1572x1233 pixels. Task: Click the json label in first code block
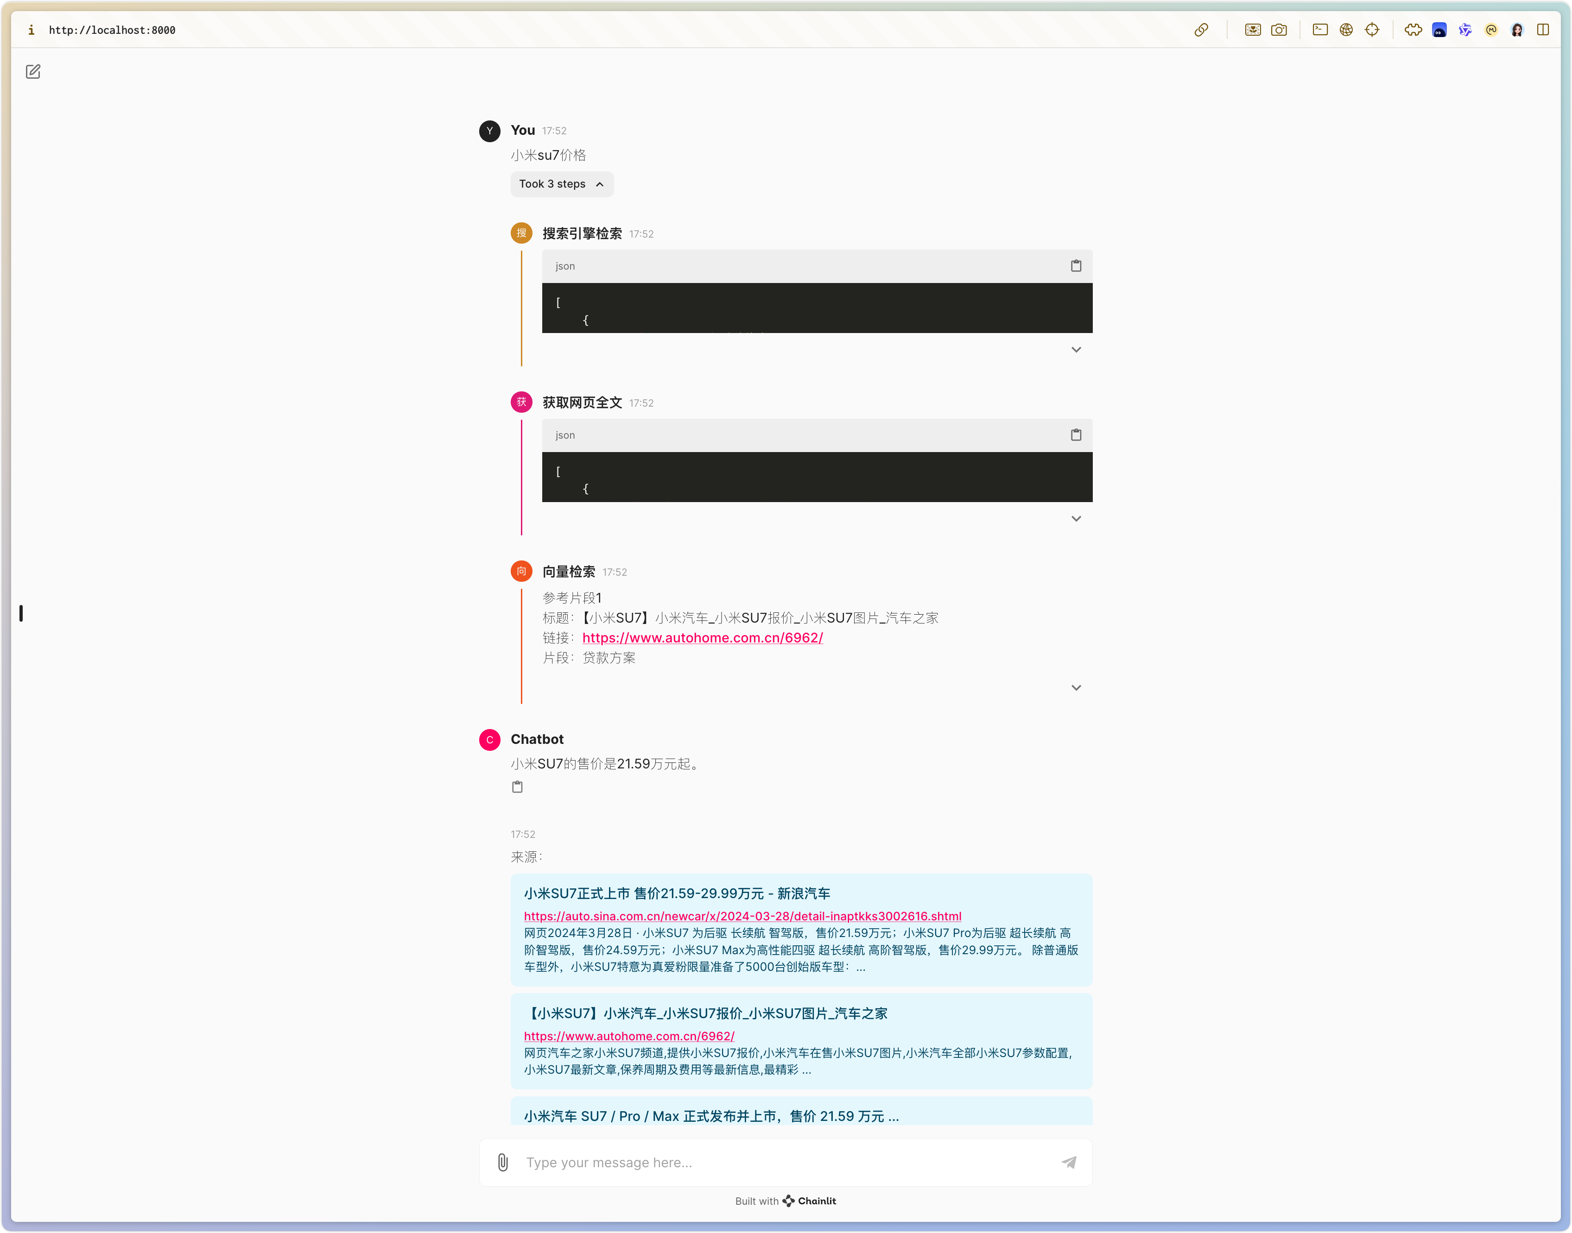[565, 266]
